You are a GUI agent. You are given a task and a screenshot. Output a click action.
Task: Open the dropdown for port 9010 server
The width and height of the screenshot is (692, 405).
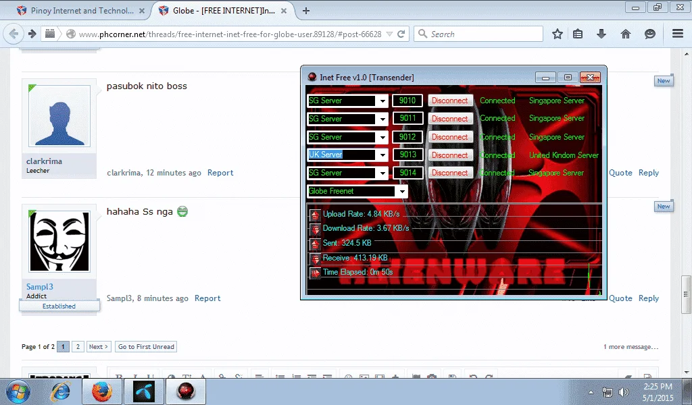pos(382,101)
